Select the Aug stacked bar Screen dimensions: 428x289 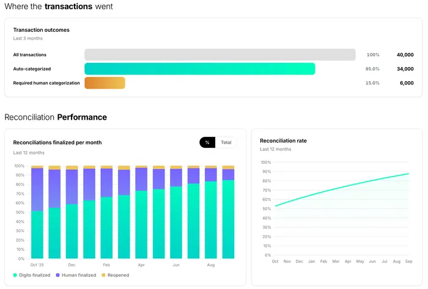point(211,212)
